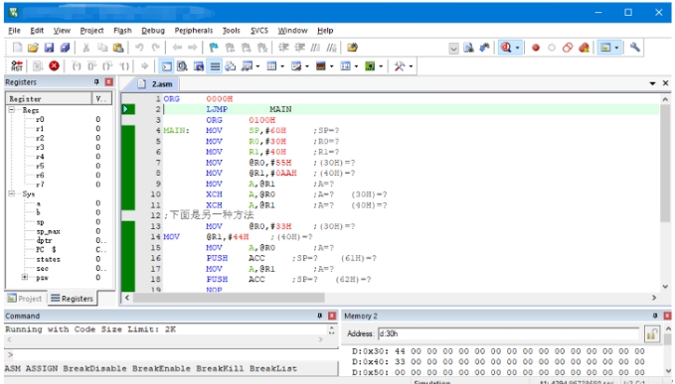Kill all breakpoints icon
675x384 pixels.
(x=584, y=48)
